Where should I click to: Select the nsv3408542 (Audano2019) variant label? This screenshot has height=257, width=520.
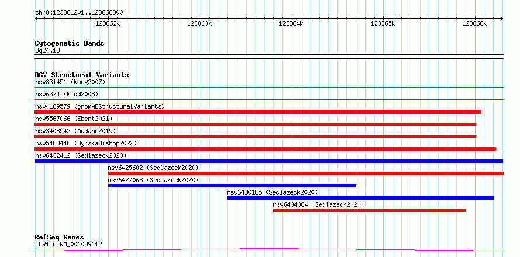click(x=75, y=131)
